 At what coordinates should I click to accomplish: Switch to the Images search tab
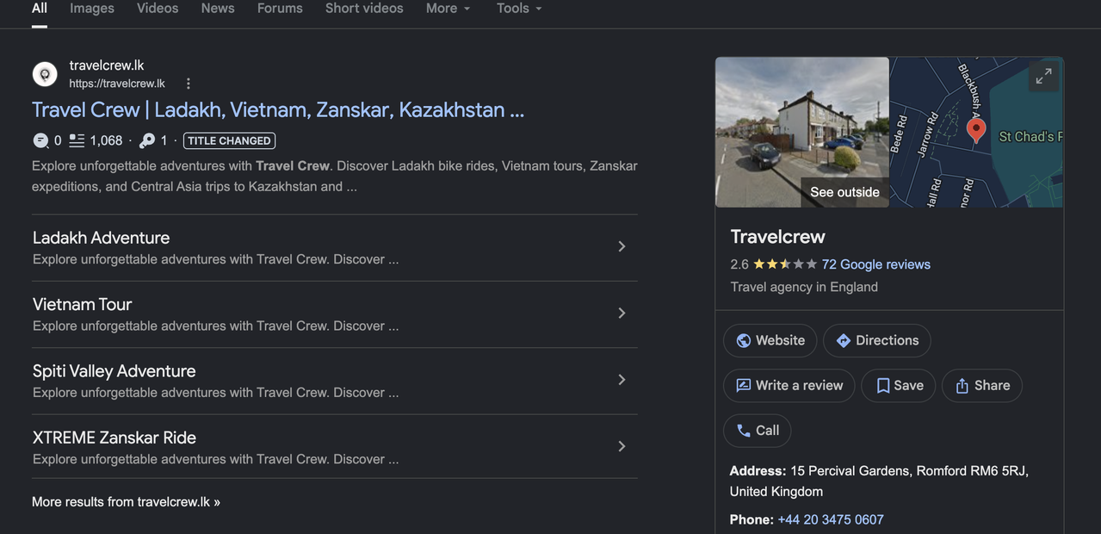coord(92,8)
